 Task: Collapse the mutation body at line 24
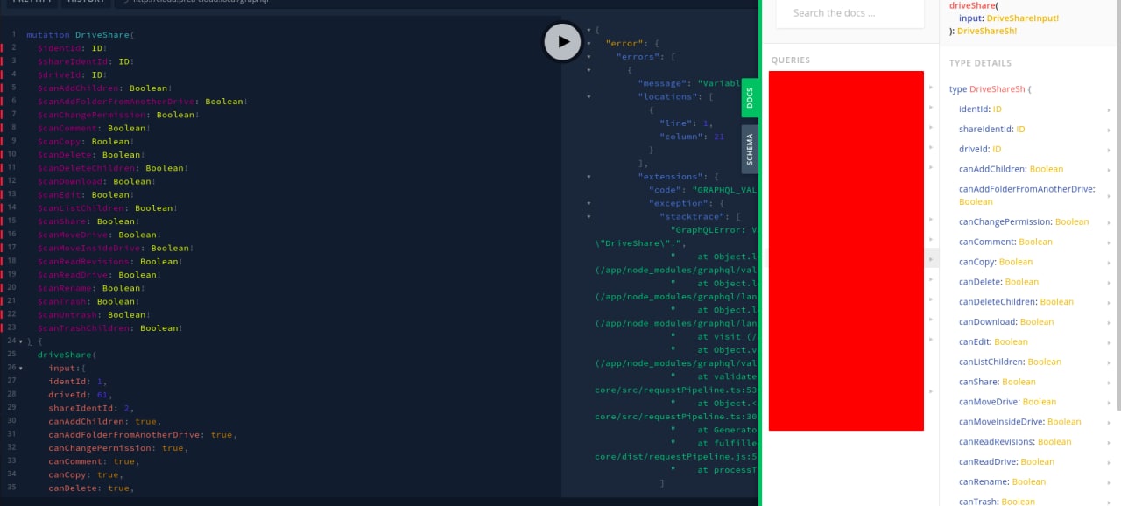(20, 341)
